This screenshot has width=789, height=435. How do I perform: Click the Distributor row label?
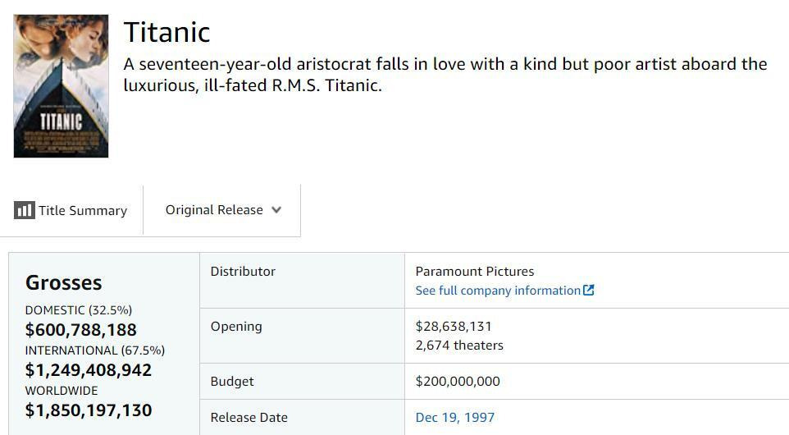pyautogui.click(x=243, y=272)
